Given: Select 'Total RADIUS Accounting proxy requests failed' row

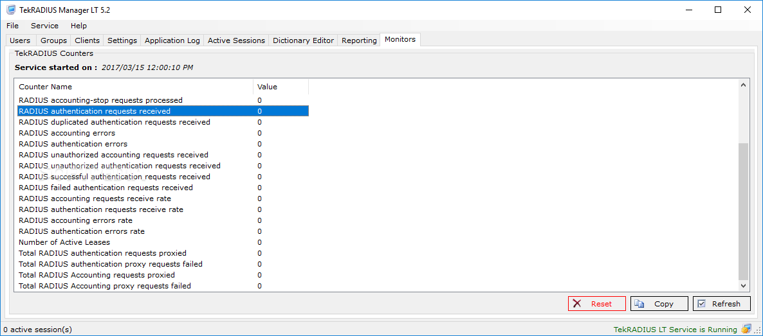Looking at the screenshot, I should [x=163, y=286].
